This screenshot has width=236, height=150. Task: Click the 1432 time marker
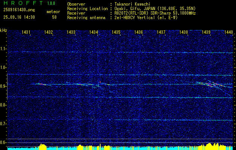(x=48, y=32)
